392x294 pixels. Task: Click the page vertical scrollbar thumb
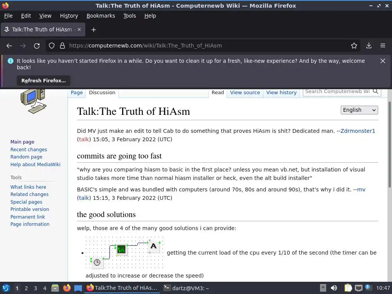(389, 144)
